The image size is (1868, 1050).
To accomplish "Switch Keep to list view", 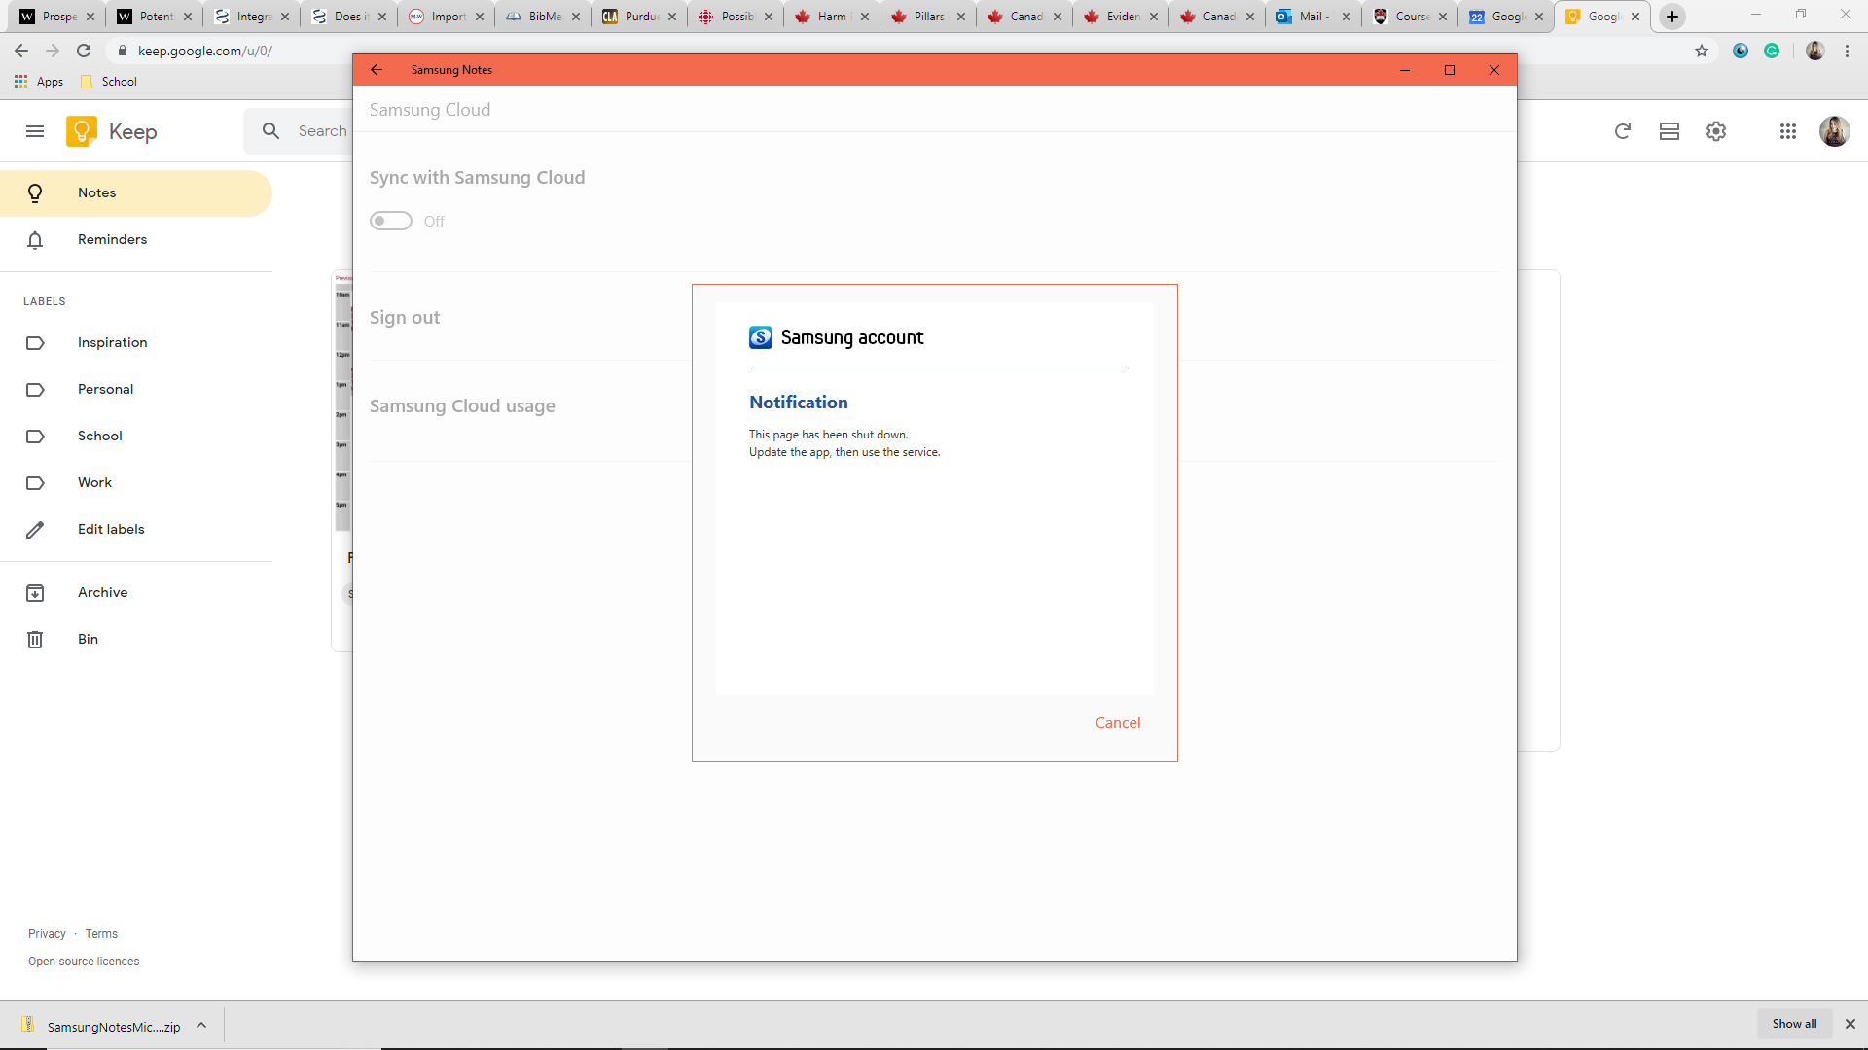I will point(1670,131).
